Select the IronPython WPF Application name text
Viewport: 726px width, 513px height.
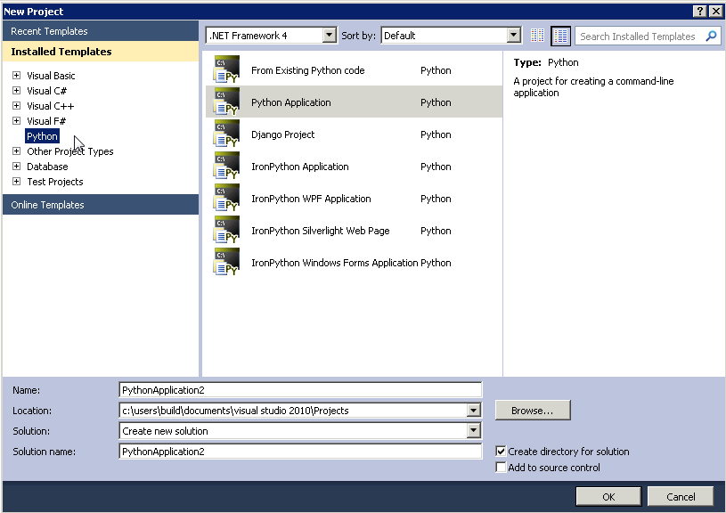pos(311,199)
